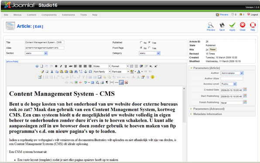Screen dimensions: 260x163
Task: Click the eraser remove formatting icon
Action: 47,71
